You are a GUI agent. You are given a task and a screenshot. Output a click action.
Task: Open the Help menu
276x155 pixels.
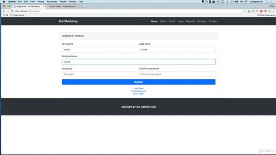click(x=81, y=2)
